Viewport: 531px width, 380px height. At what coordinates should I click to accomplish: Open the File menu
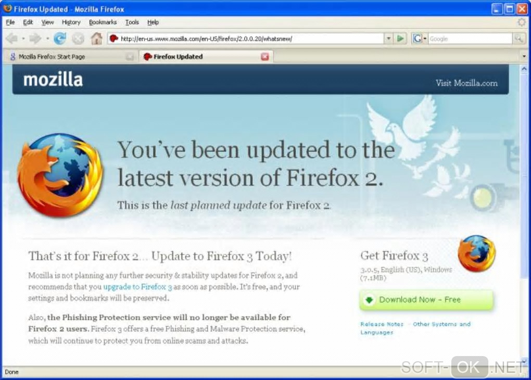10,22
